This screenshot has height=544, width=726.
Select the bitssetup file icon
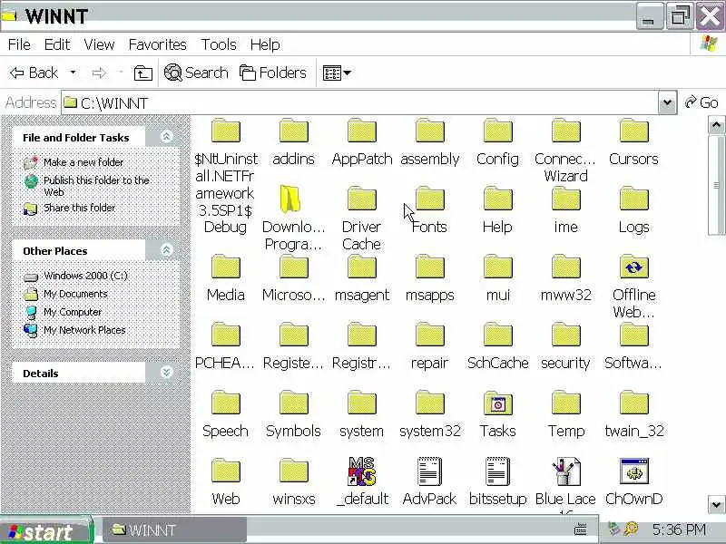(497, 471)
